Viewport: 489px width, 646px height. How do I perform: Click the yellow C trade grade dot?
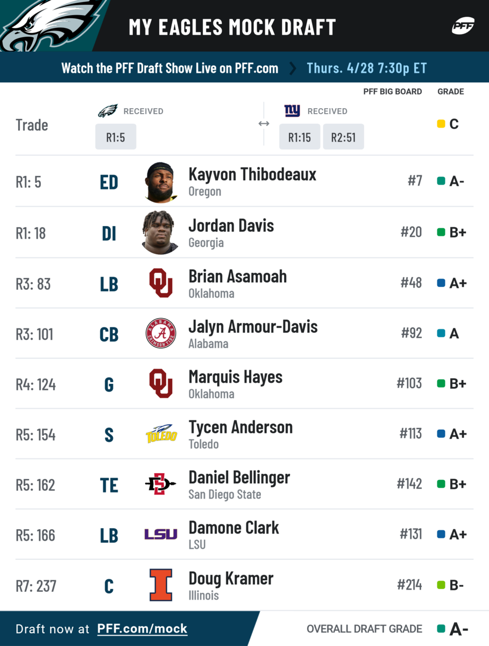point(441,124)
